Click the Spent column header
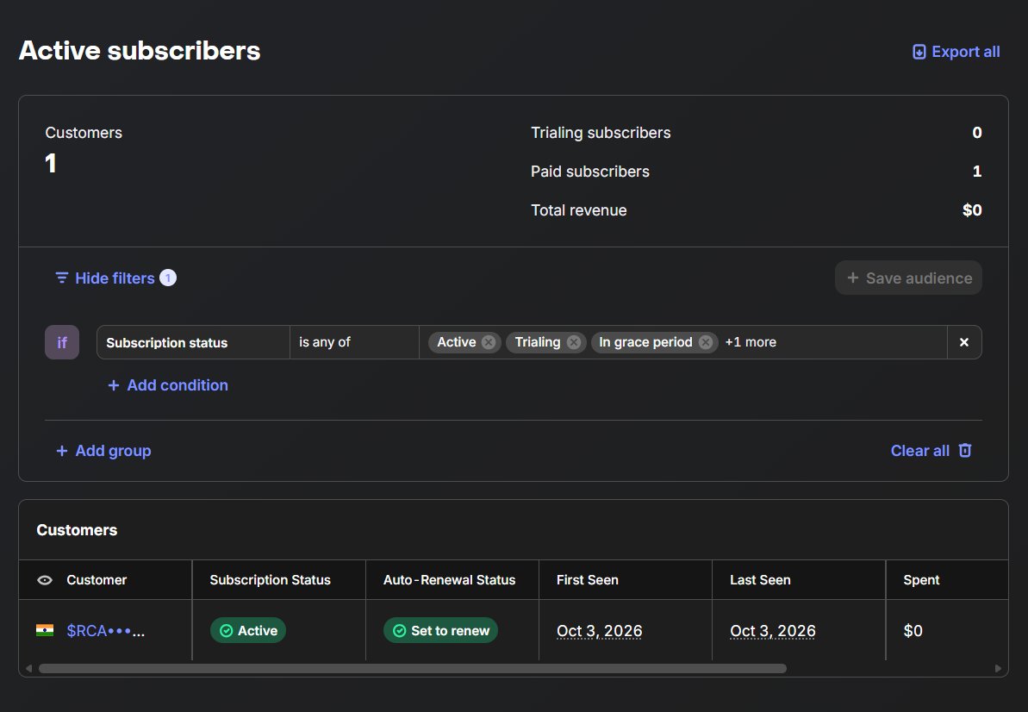This screenshot has width=1028, height=712. click(921, 580)
